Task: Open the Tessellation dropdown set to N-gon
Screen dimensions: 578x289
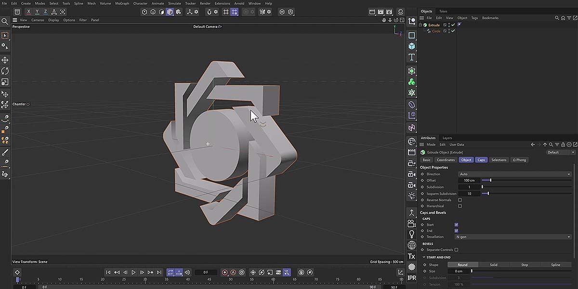Action: click(513, 237)
